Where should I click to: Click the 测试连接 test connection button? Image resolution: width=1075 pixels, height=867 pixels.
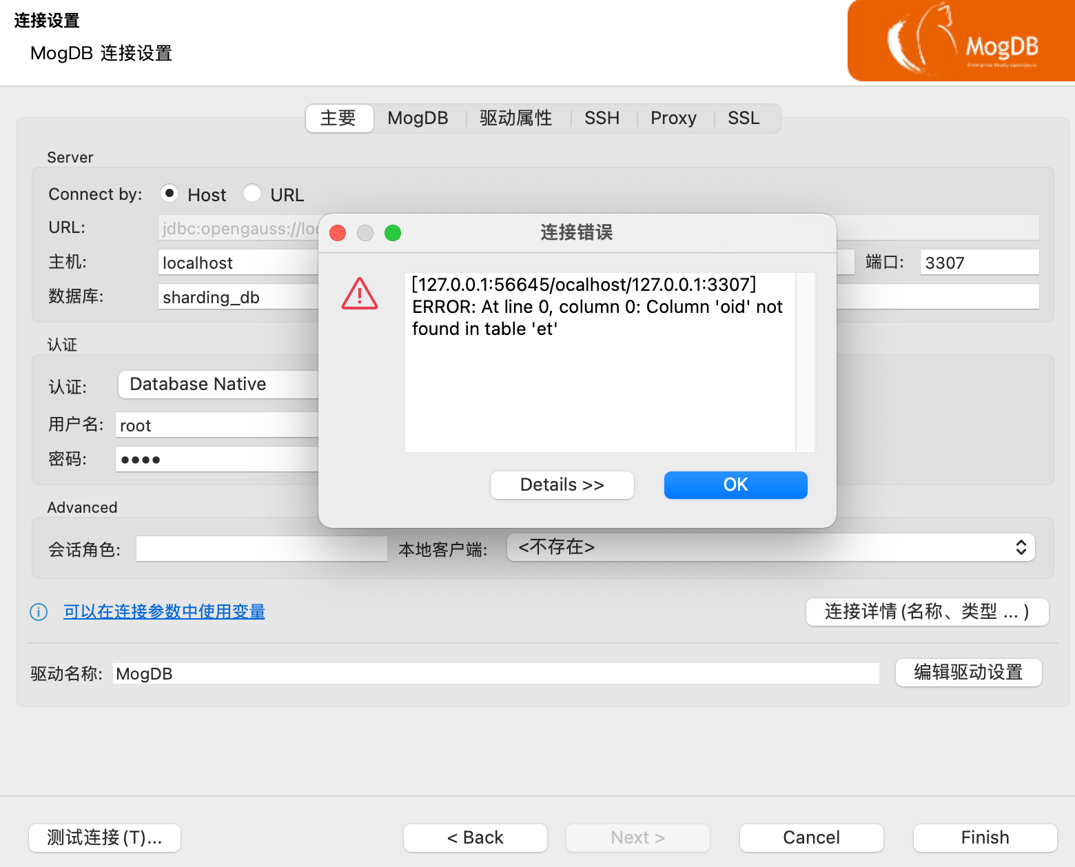(x=104, y=837)
